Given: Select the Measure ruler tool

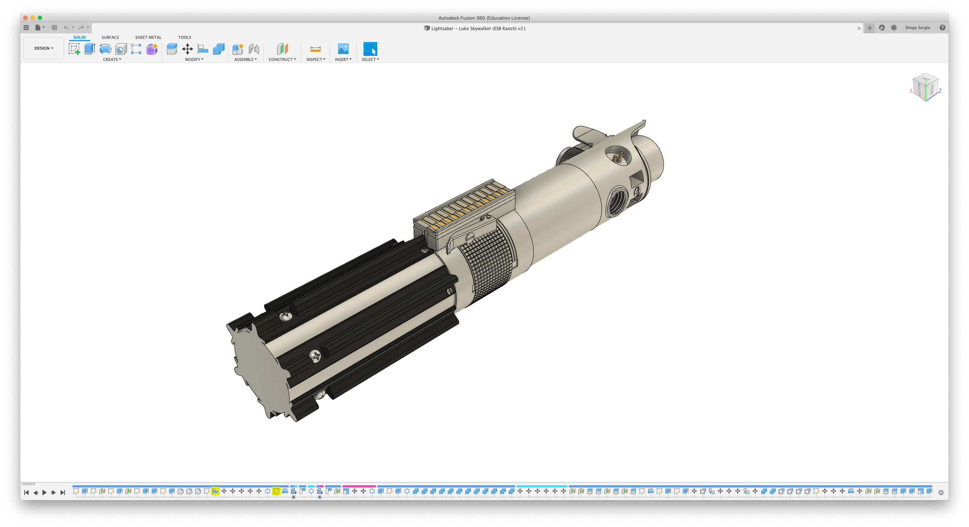Looking at the screenshot, I should 315,49.
